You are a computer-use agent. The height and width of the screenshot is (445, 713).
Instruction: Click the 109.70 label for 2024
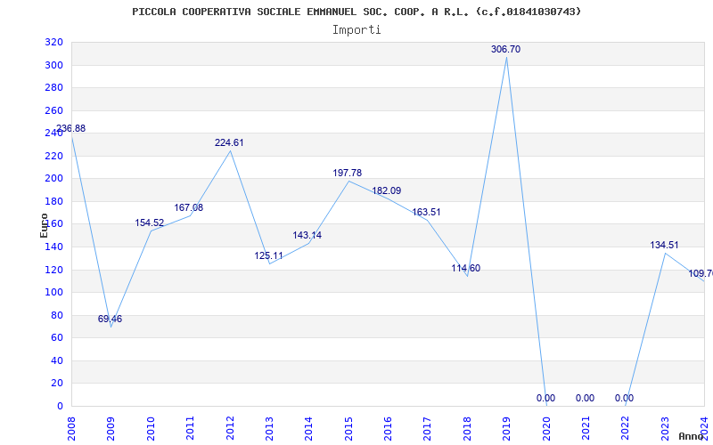[x=701, y=274]
